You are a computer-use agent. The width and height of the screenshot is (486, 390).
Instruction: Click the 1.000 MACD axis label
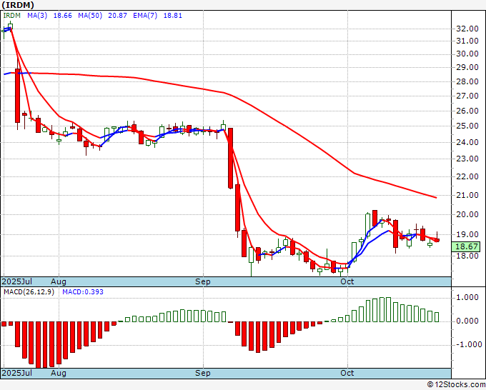469,298
